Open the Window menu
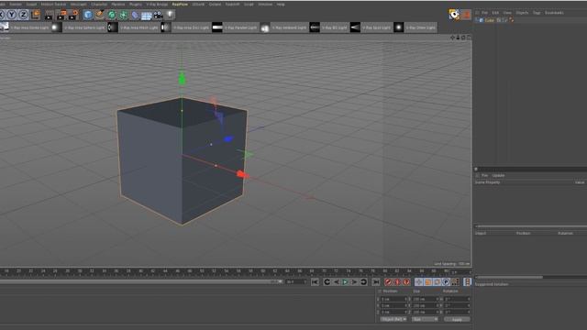 coord(265,4)
